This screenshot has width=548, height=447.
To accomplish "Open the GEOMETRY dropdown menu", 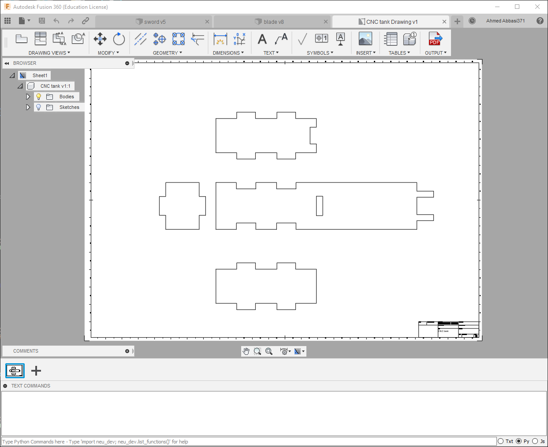I will click(168, 53).
